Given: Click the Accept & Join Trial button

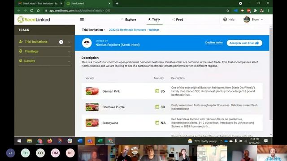Looking at the screenshot, I should click(x=244, y=43).
